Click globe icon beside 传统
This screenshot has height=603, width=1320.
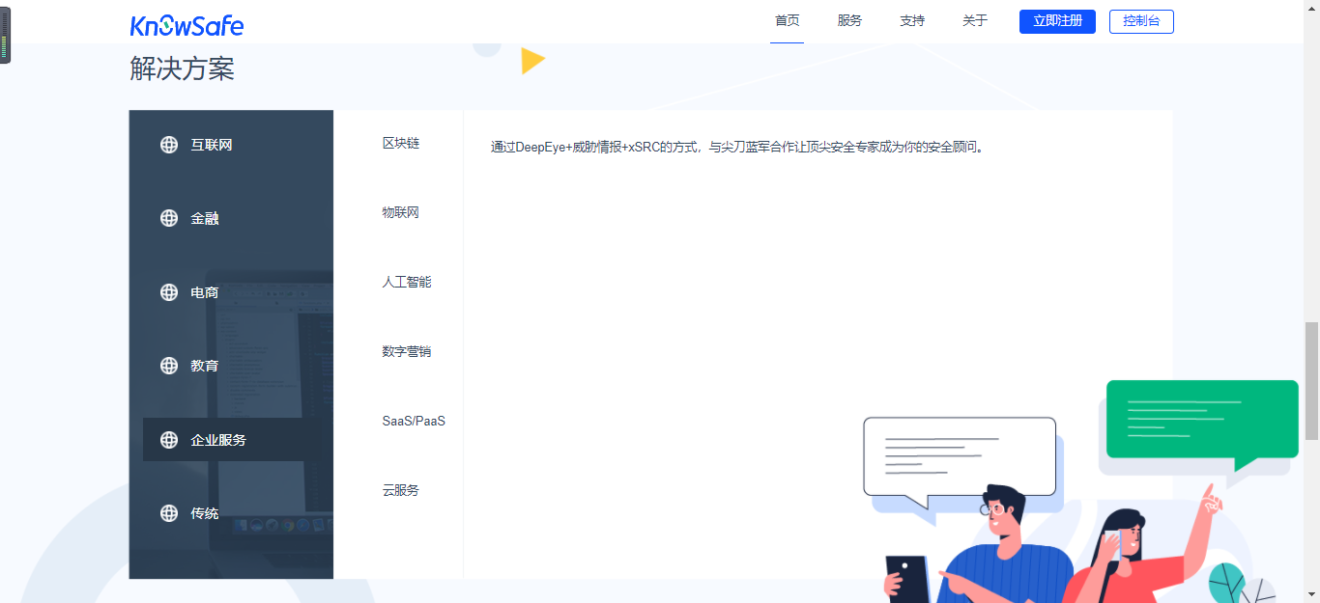[169, 513]
